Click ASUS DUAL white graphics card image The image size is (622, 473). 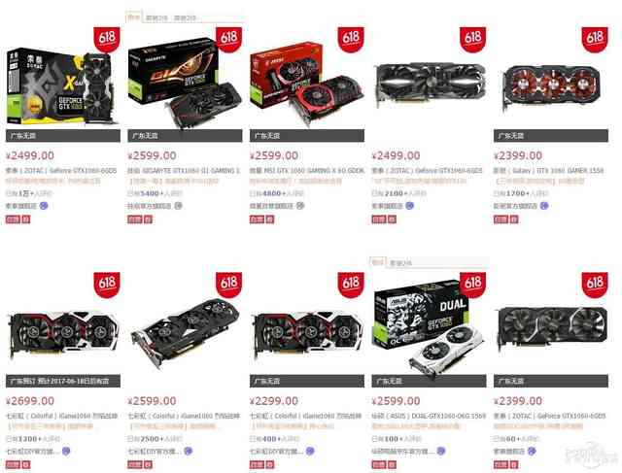(429, 324)
